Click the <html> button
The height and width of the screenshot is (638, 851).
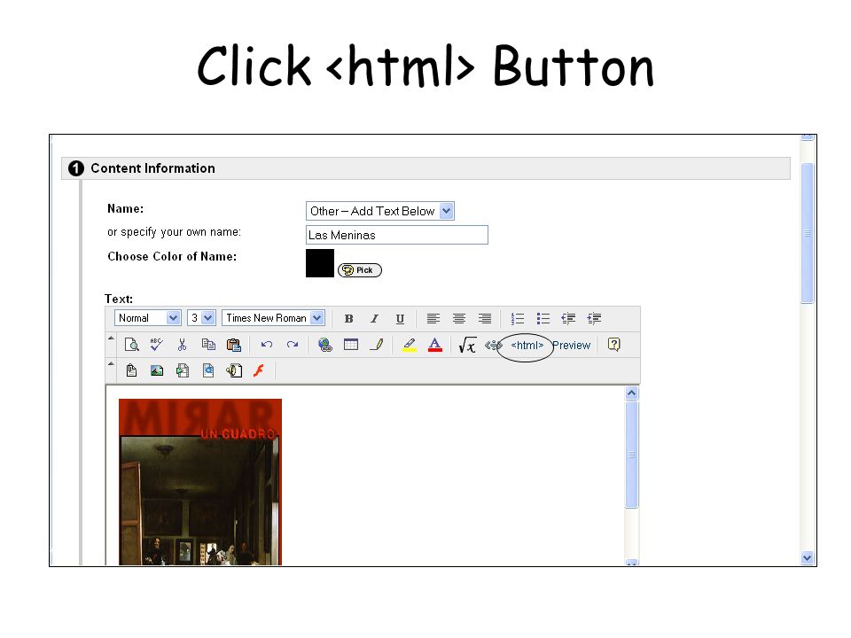(527, 345)
